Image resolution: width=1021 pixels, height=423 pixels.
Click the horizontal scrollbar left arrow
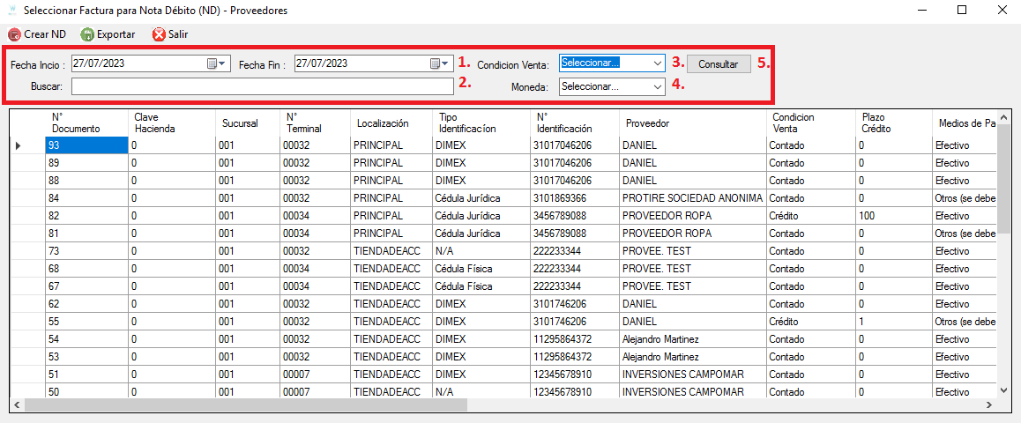tap(16, 404)
